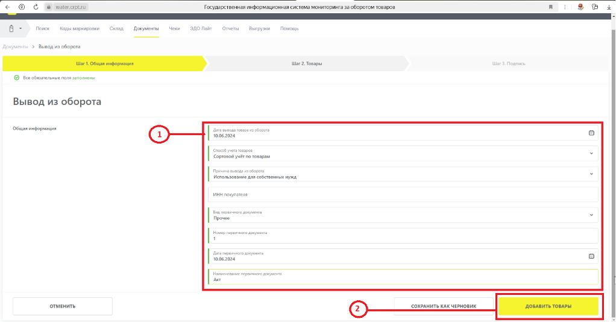Viewport: 616px width, 322px height.
Task: Open the browser extensions panel icon
Action: 595,7
